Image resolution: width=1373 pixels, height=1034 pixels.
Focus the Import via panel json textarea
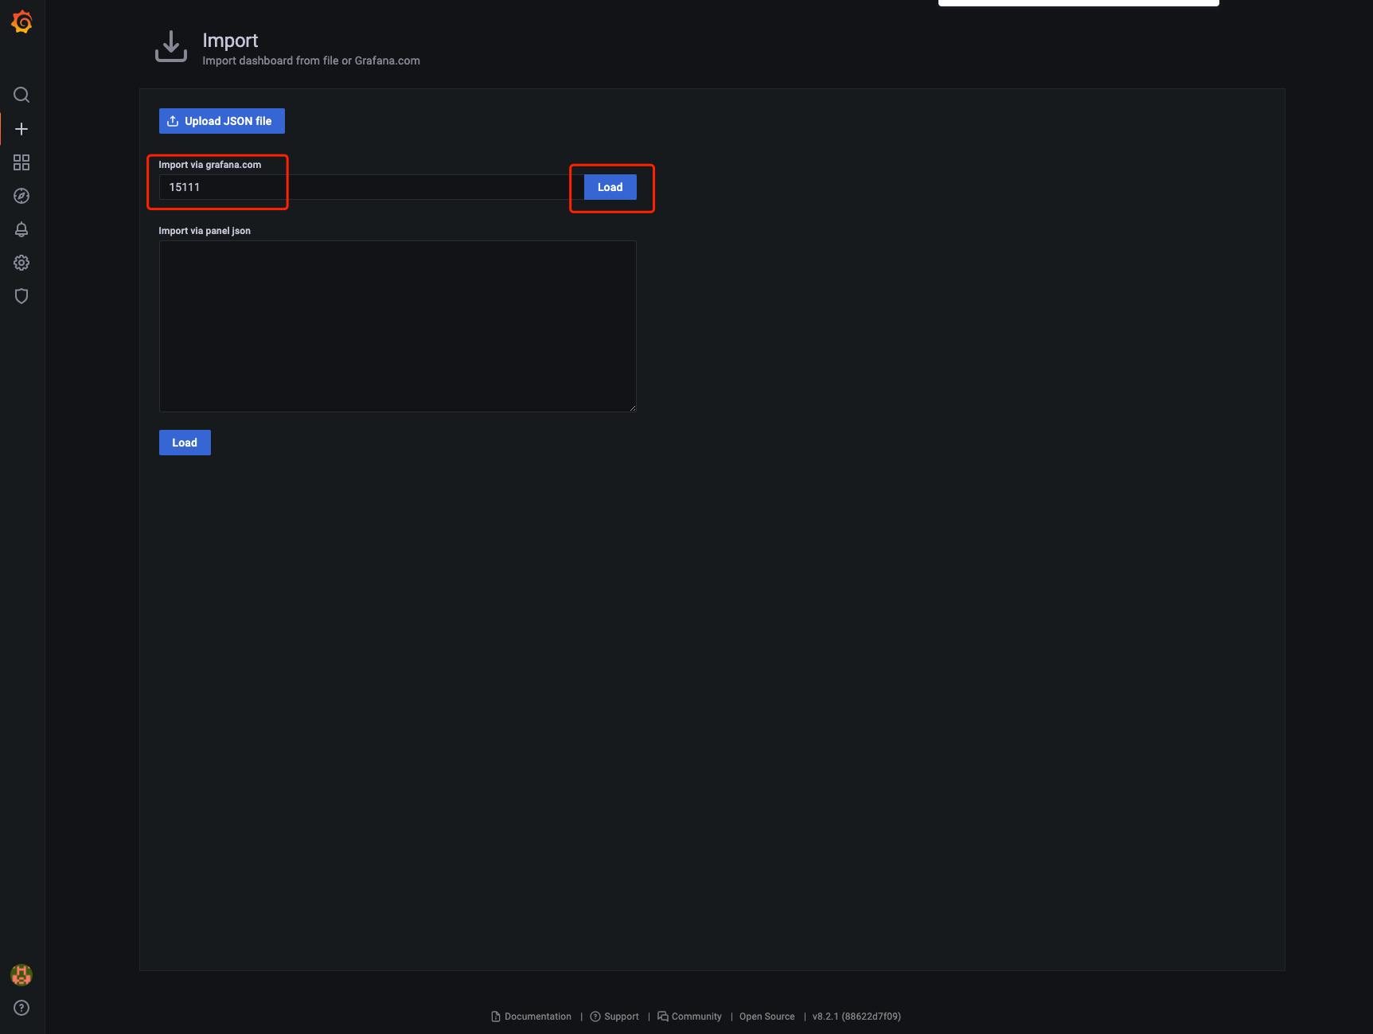coord(398,326)
